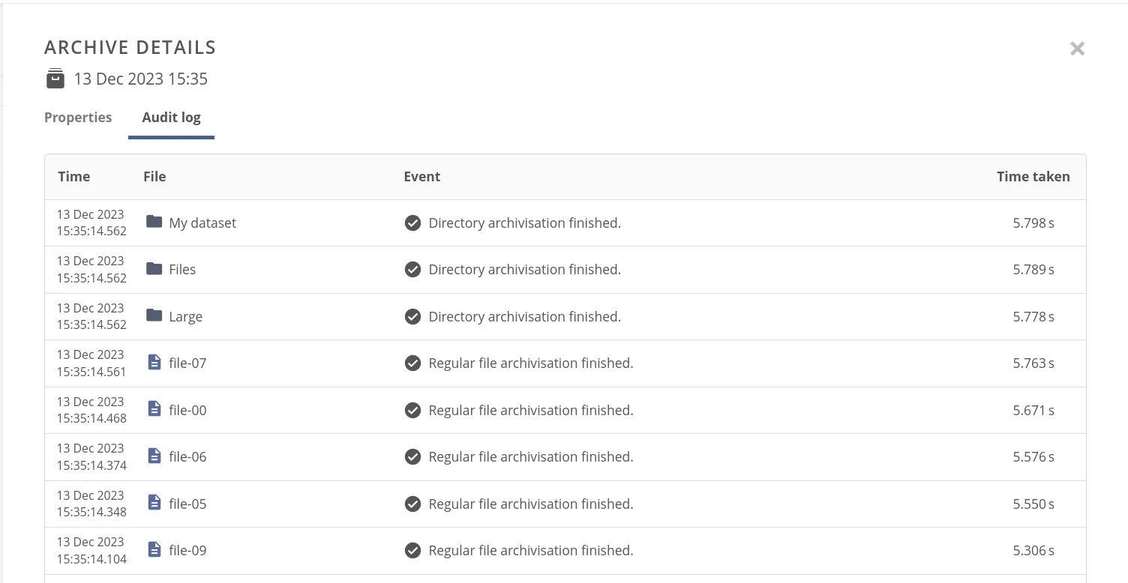
Task: Click the Event column header
Action: (x=421, y=176)
